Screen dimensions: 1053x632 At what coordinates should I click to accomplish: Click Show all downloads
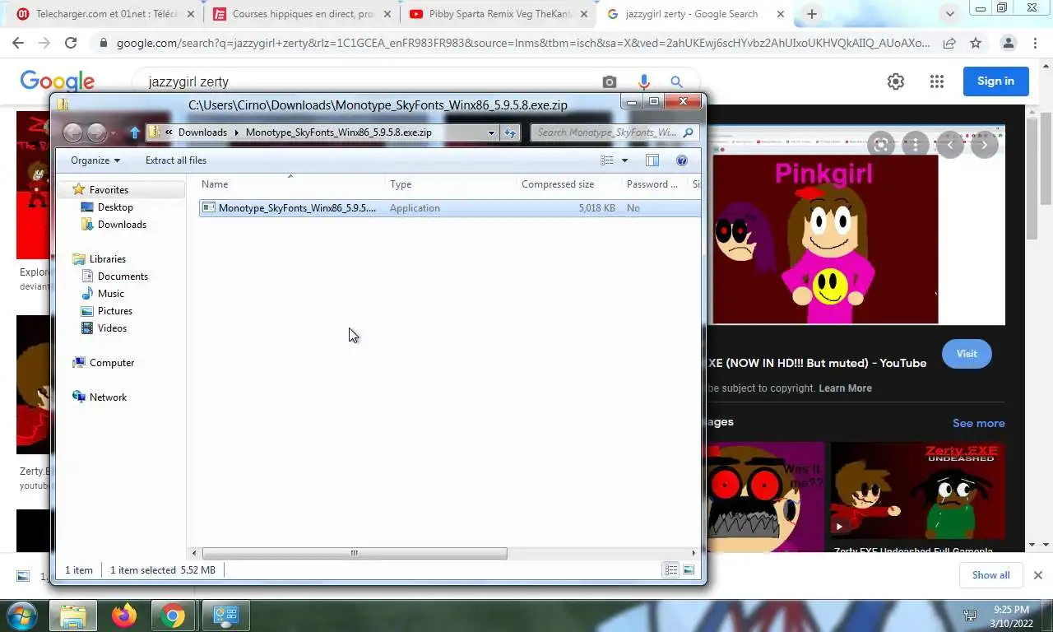tap(990, 575)
